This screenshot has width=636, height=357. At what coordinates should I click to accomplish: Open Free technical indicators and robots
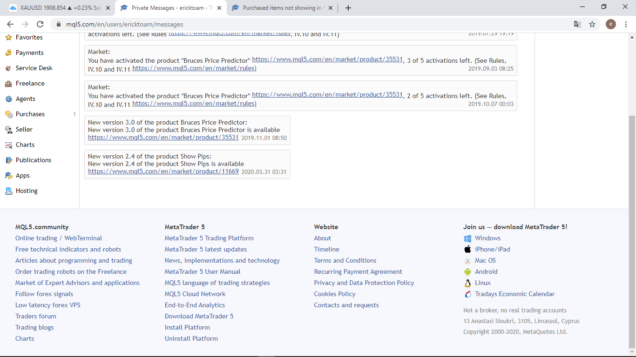coord(68,250)
